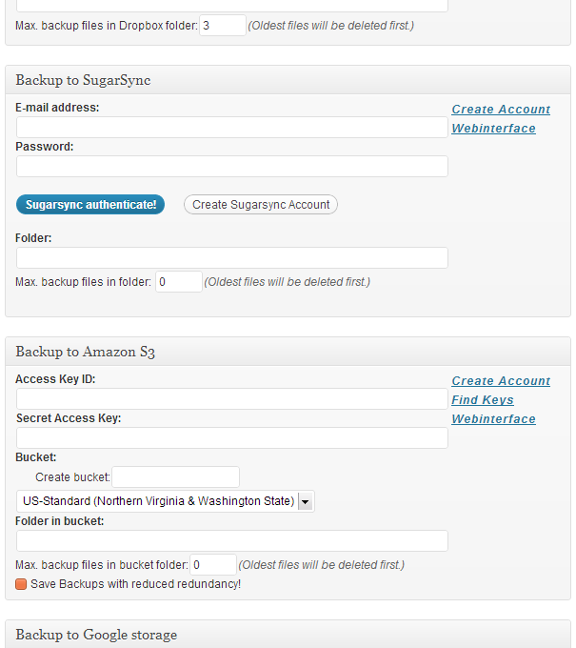Click the Sugarsync authenticate! button
Screen dimensions: 576x648
[90, 204]
